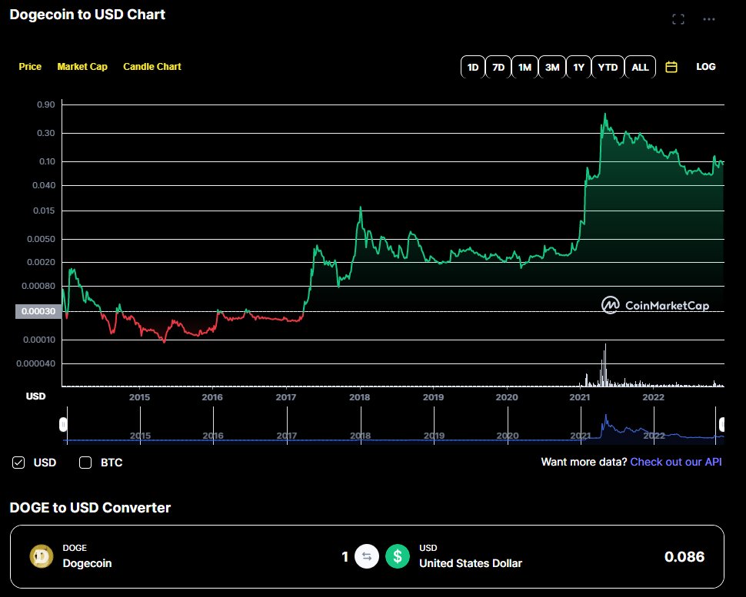Viewport: 746px width, 597px height.
Task: Select the 7D time range
Action: click(x=498, y=67)
